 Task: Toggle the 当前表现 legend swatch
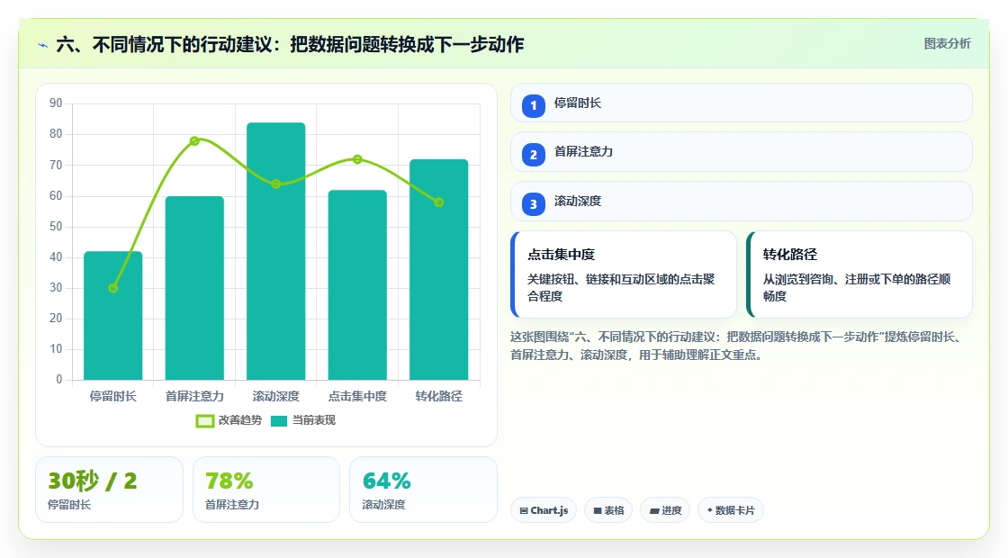(x=279, y=421)
